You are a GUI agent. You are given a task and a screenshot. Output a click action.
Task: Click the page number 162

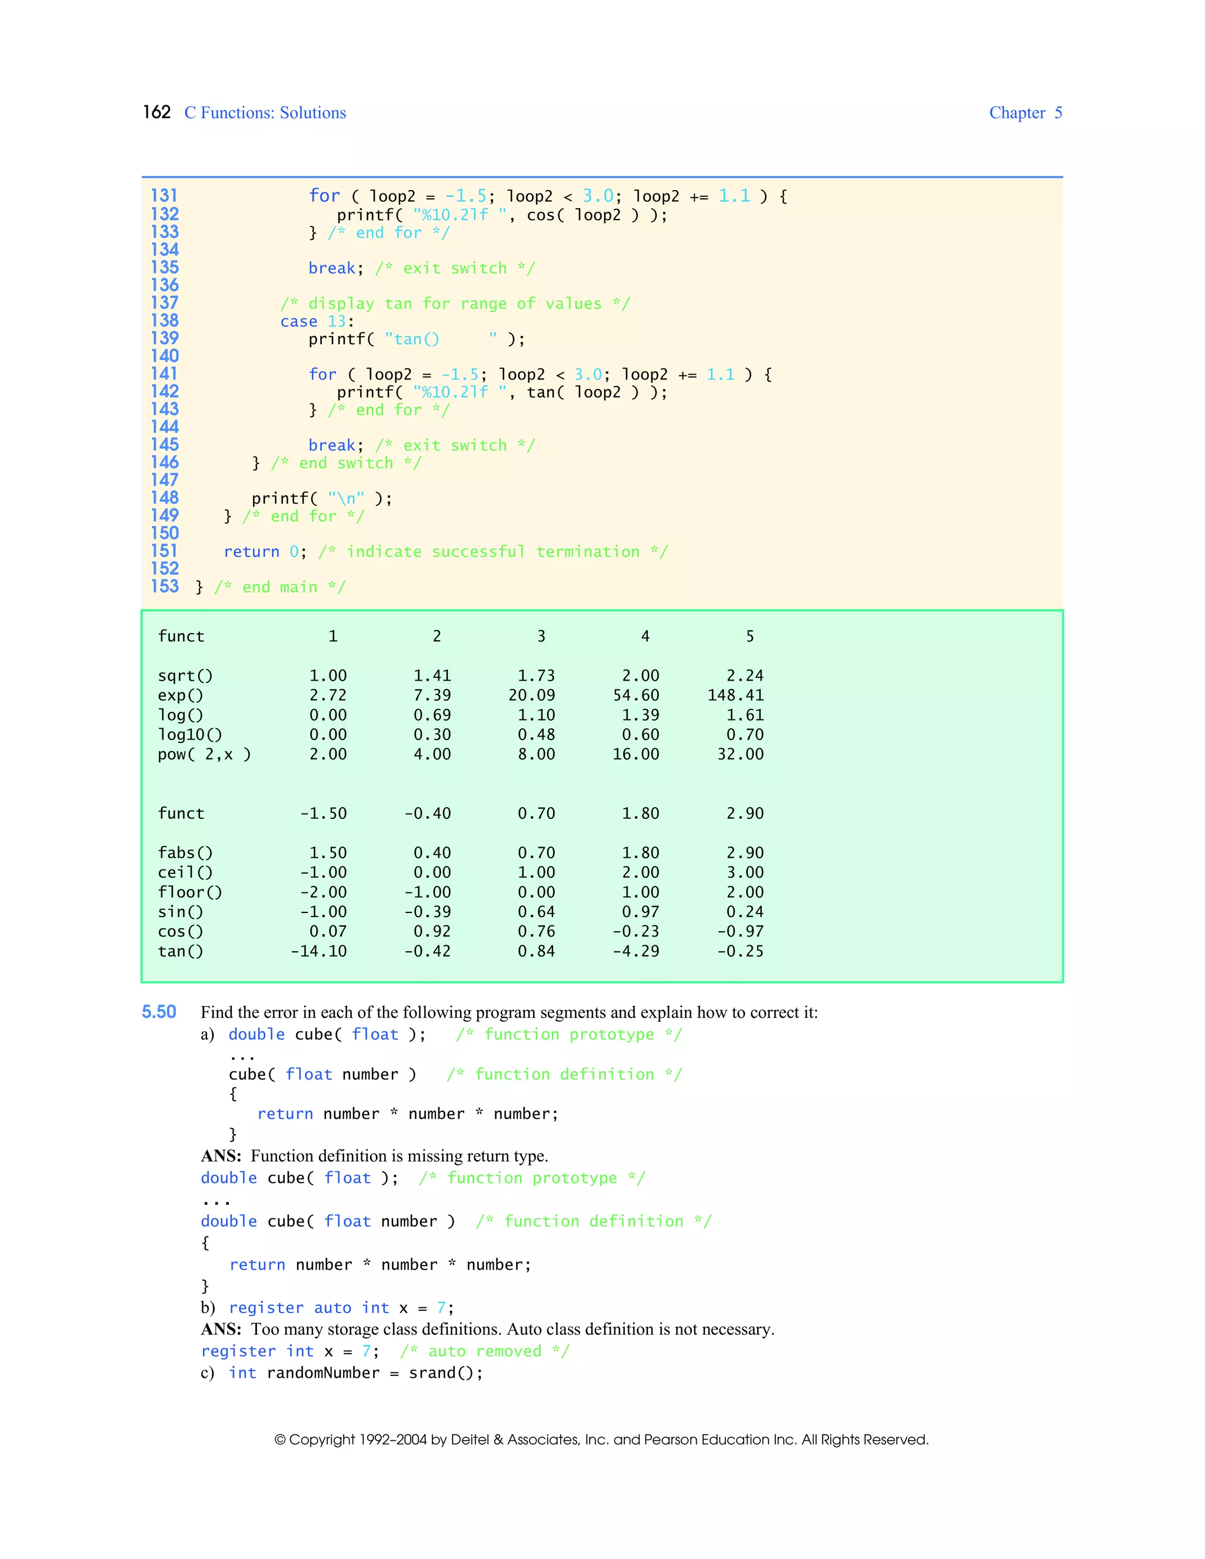pyautogui.click(x=157, y=112)
